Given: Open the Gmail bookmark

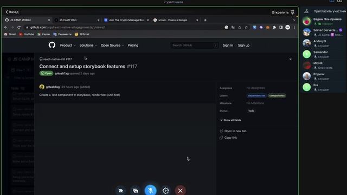Looking at the screenshot, I should 10,34.
